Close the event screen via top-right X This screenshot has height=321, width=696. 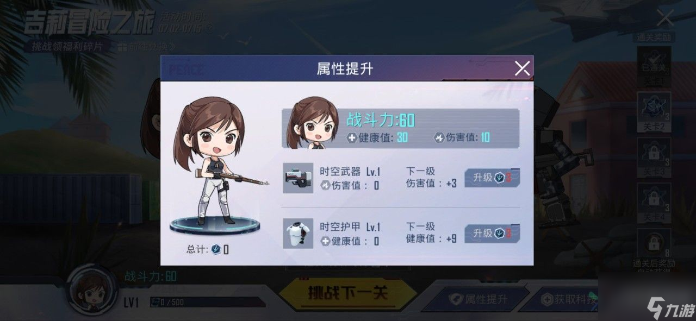click(665, 18)
